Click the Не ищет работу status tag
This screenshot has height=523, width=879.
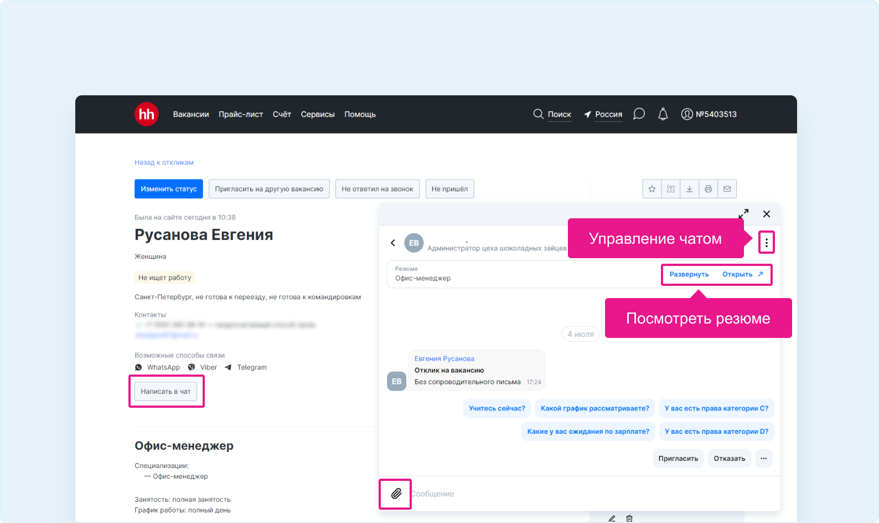pos(165,278)
